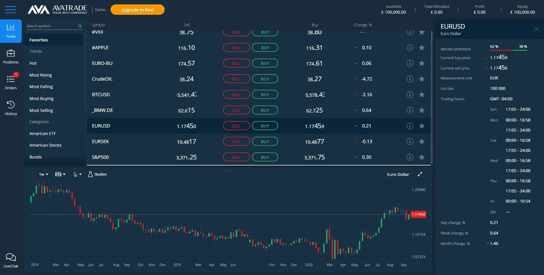Viewport: 544px width, 275px height.
Task: Open the Studies flask tool
Action: point(98,174)
